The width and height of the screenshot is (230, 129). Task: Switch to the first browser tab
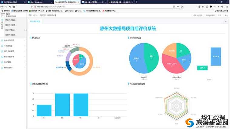point(13,2)
